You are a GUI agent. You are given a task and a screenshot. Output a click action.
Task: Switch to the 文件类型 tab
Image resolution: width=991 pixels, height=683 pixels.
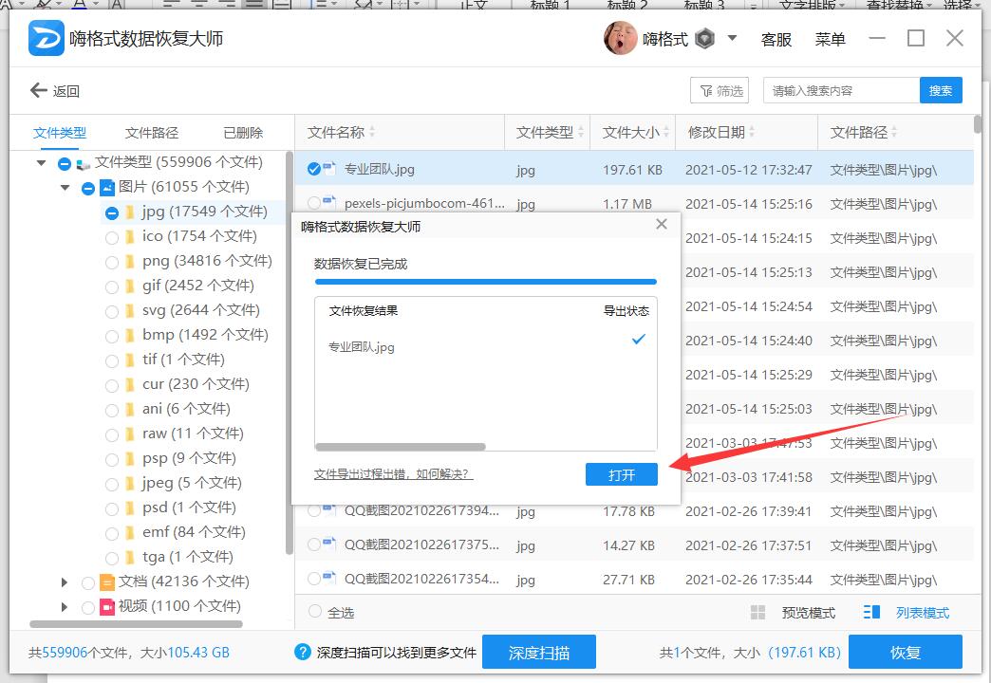click(60, 133)
